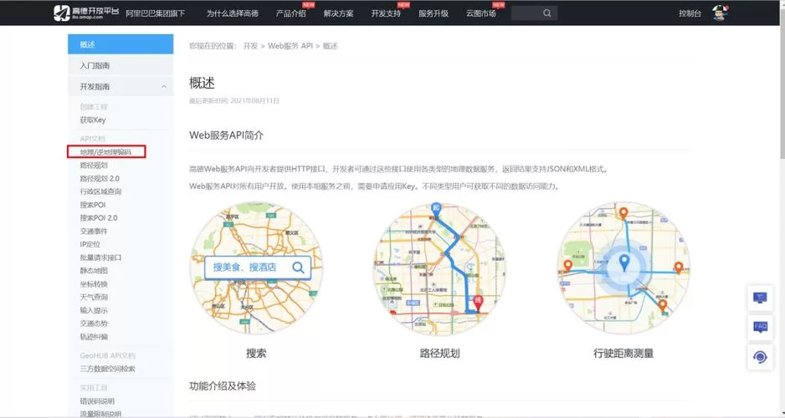The width and height of the screenshot is (785, 418).
Task: Open 天气查询 doc
Action: click(x=94, y=297)
